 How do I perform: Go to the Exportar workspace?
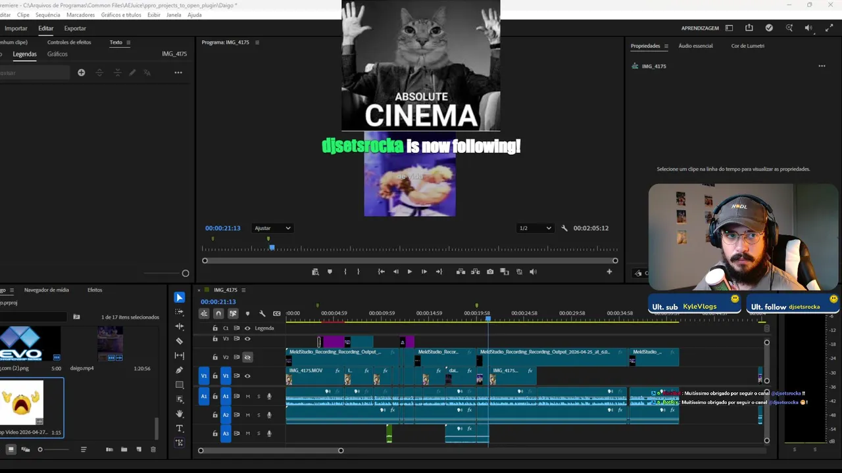pyautogui.click(x=75, y=28)
